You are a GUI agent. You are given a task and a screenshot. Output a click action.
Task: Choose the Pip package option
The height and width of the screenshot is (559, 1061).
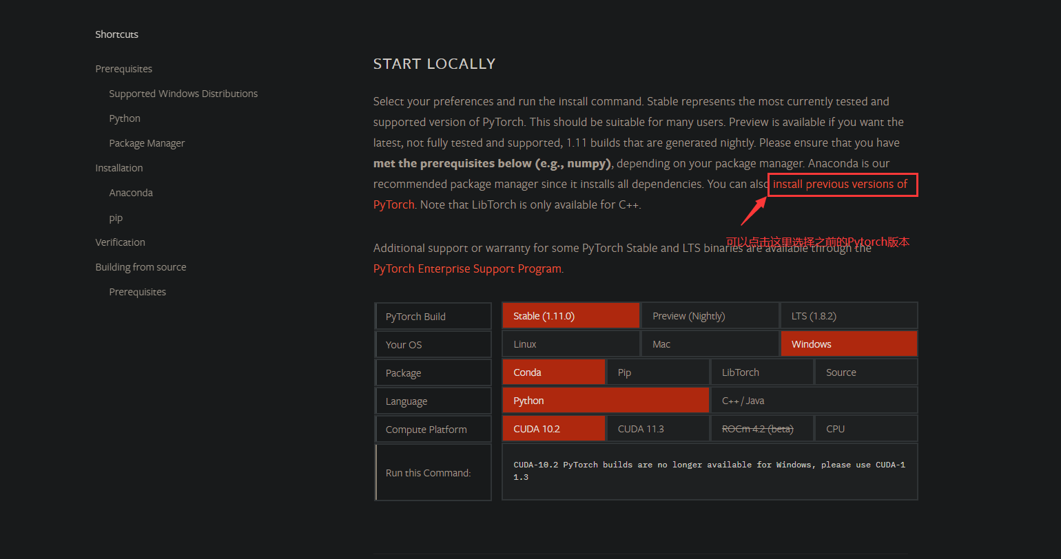[x=658, y=372]
